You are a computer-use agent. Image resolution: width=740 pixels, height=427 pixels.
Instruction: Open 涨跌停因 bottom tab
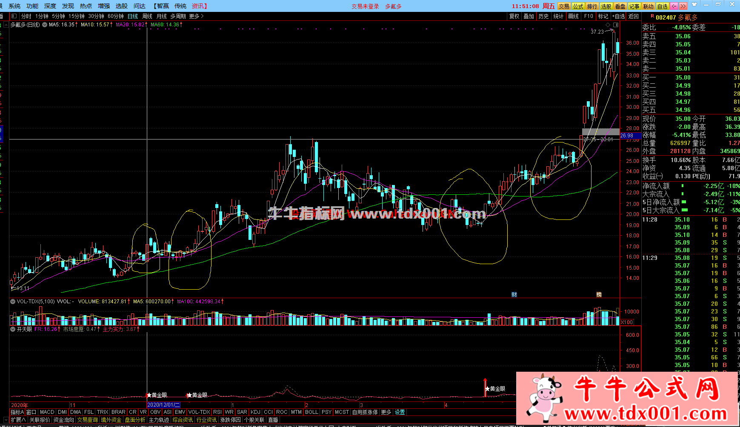point(230,420)
